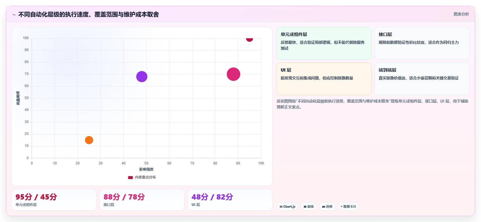Click the chart title 不同自动化层级的执行速度

click(x=88, y=15)
